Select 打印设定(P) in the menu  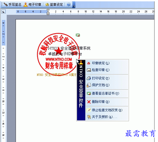[x=107, y=78]
